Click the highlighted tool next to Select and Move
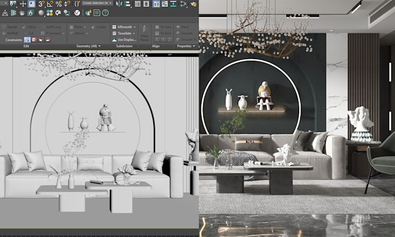This screenshot has width=395, height=237. pyautogui.click(x=32, y=4)
